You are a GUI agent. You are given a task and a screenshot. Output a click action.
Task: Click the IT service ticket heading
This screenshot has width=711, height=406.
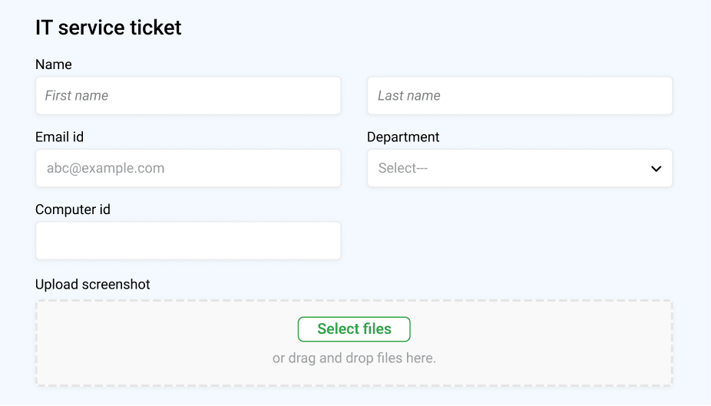pos(108,28)
